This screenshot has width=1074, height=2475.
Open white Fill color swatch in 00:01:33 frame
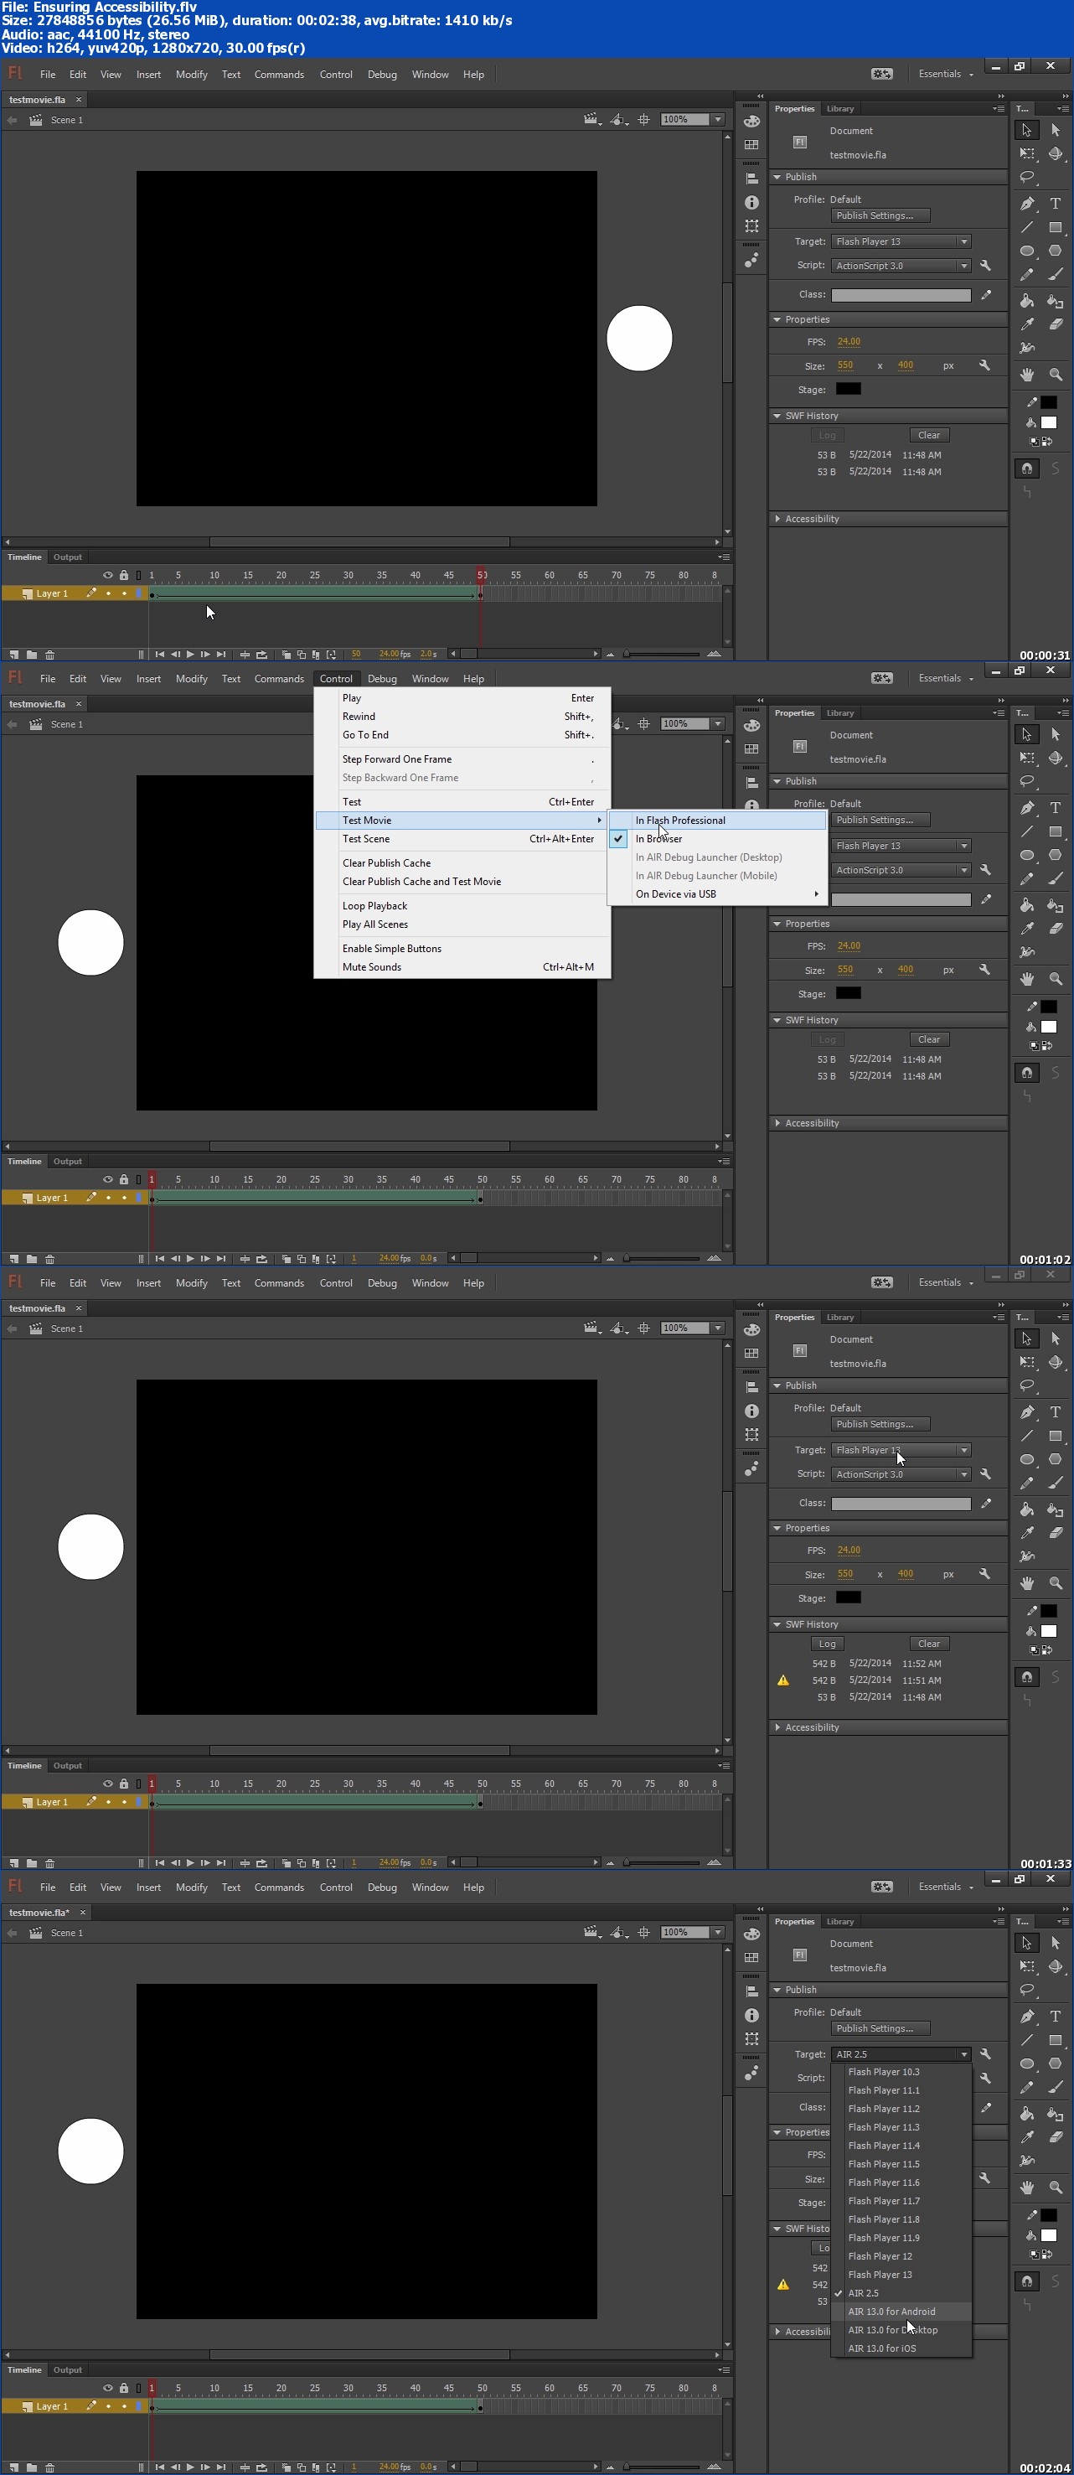[1049, 1632]
